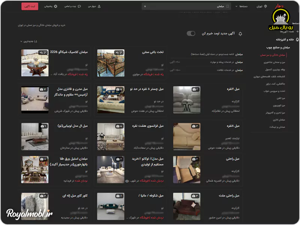Select the صندلی و نیمکت sidebar category
300x225 pixels.
tap(277, 127)
